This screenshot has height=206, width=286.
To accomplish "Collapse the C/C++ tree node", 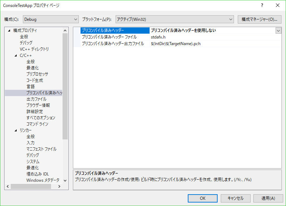I will [16, 55].
